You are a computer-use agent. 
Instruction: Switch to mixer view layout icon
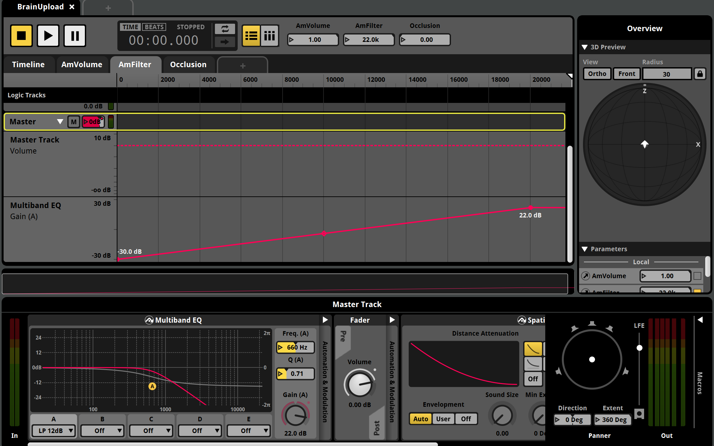point(270,36)
